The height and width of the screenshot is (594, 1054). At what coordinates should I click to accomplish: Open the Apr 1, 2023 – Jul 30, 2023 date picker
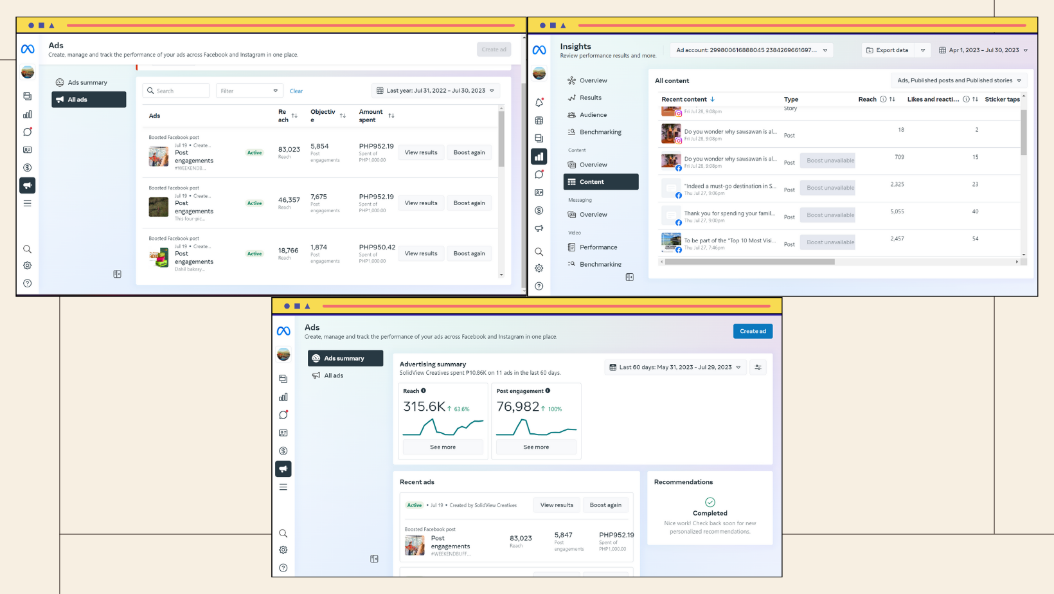pyautogui.click(x=983, y=50)
